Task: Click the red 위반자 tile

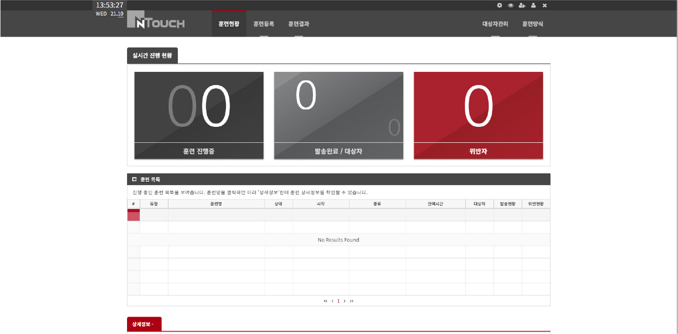Action: 478,115
